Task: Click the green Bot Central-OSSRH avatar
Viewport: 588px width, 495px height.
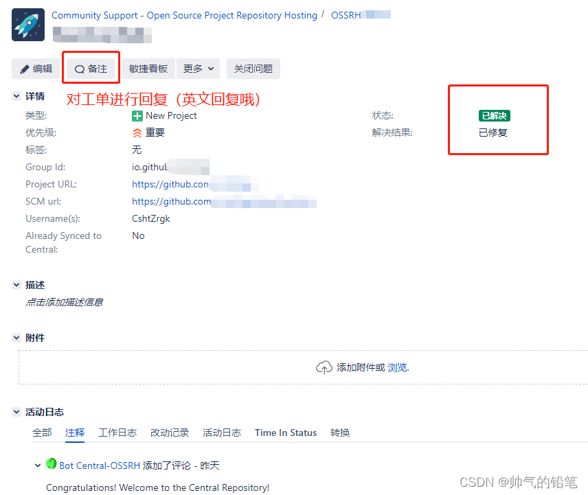Action: pos(51,463)
